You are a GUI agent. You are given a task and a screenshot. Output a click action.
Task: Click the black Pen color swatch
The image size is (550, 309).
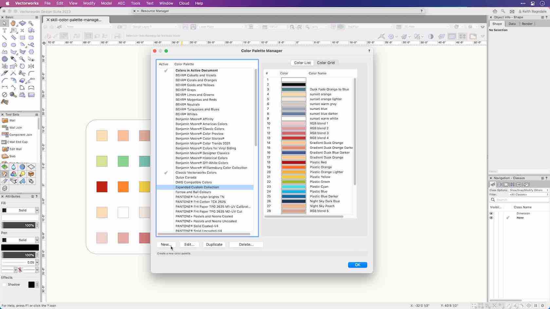[20, 248]
